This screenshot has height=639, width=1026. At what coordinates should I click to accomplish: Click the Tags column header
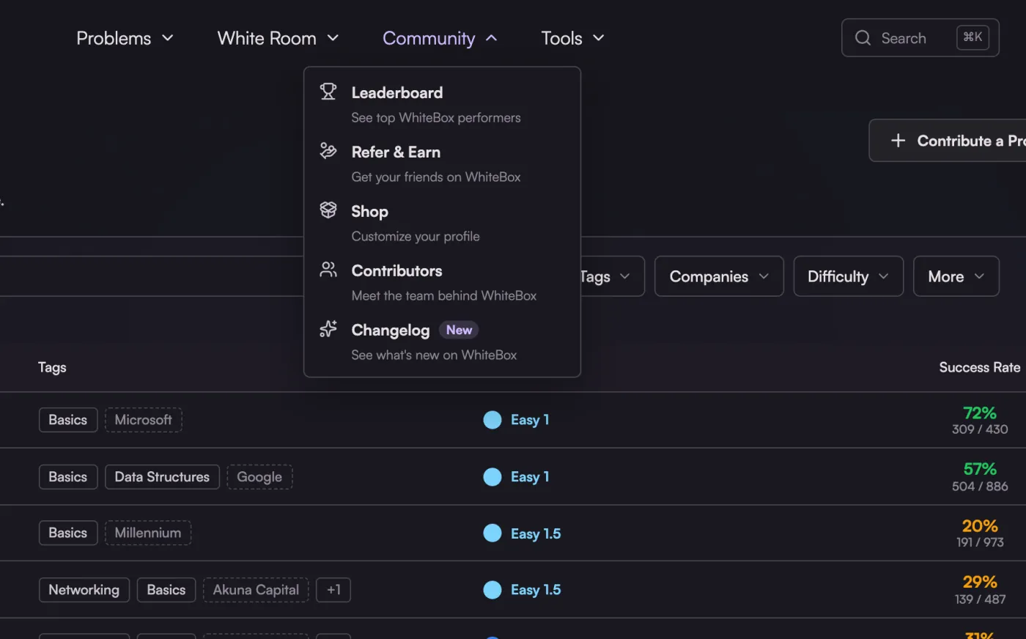pyautogui.click(x=52, y=367)
